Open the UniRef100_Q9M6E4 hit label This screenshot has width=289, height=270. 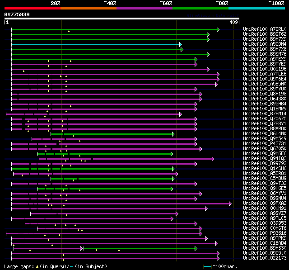265,79
